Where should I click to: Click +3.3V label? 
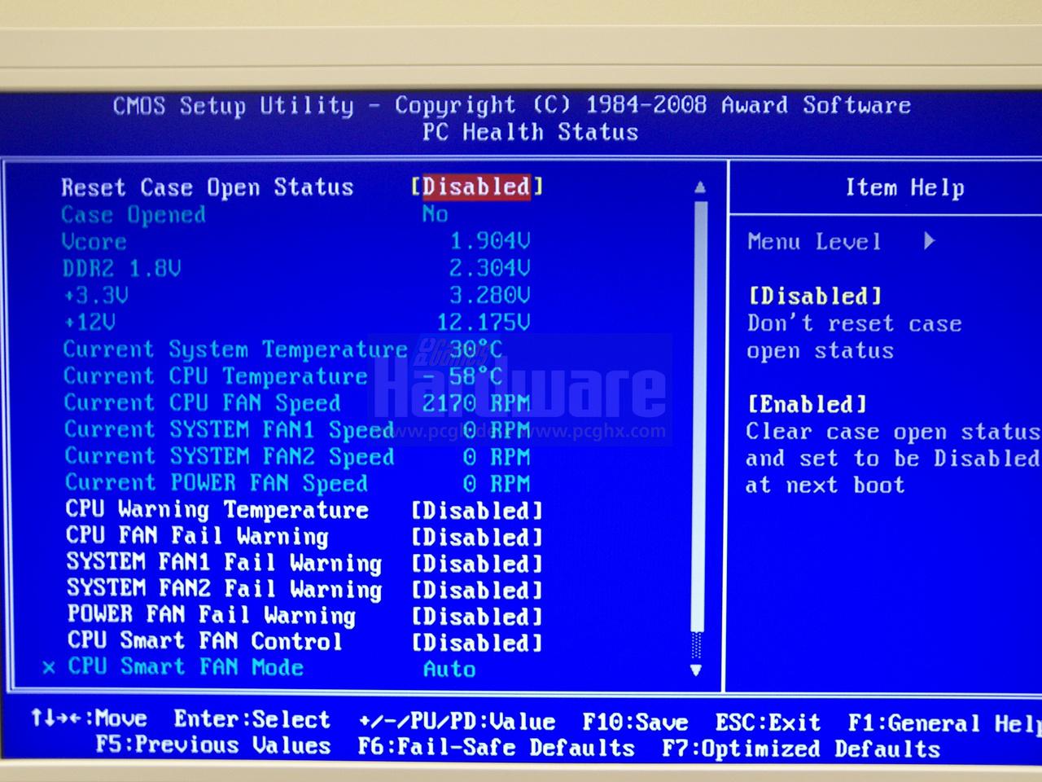(96, 295)
